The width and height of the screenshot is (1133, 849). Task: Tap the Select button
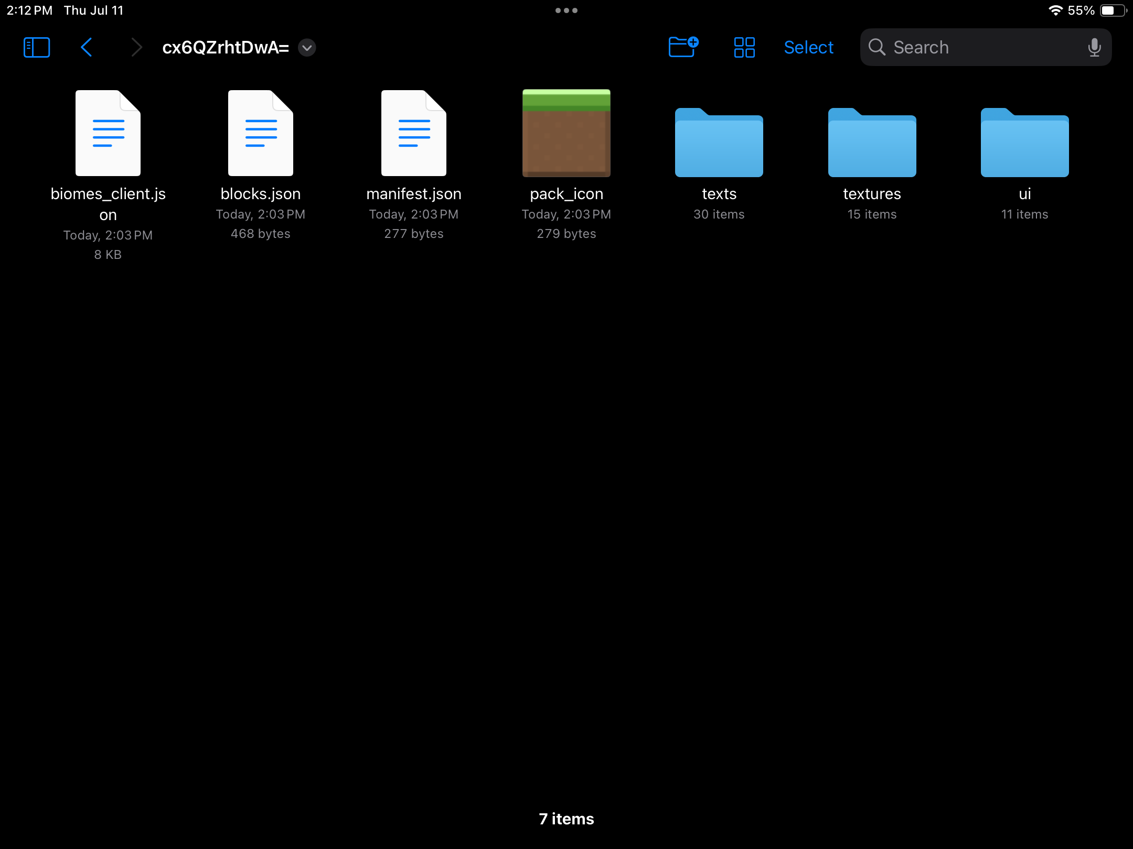(808, 47)
